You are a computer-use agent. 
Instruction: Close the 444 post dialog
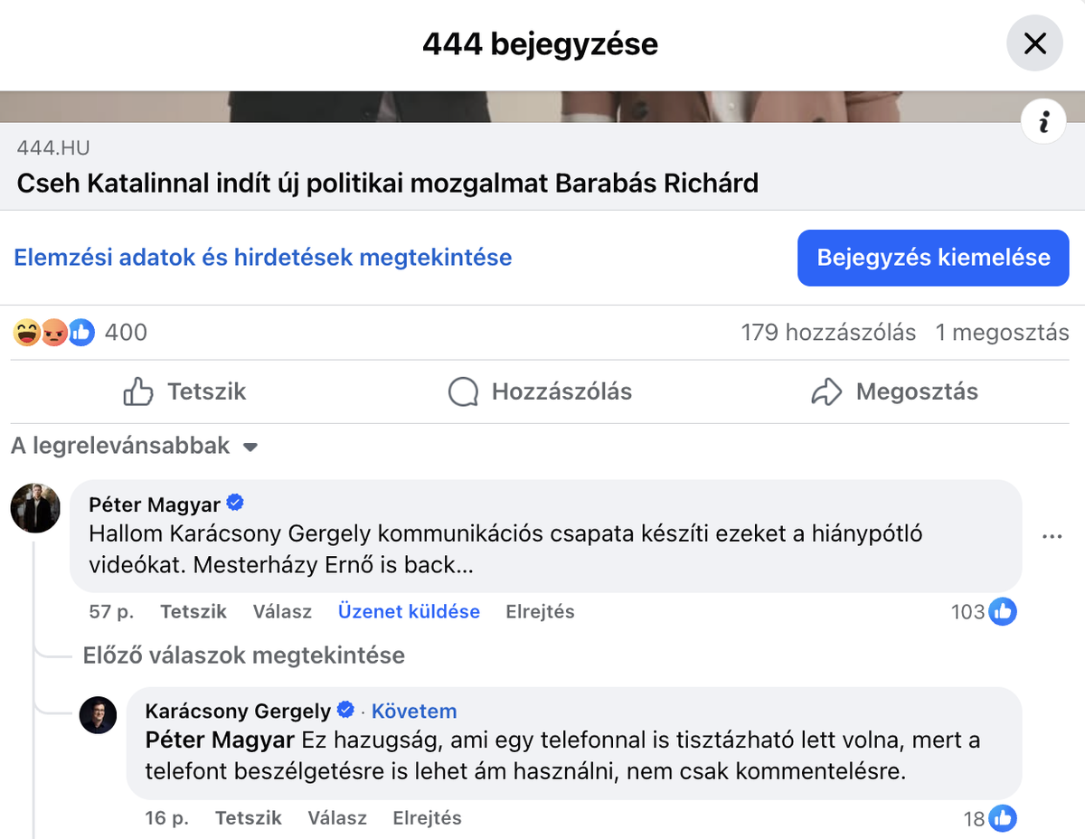click(x=1034, y=43)
